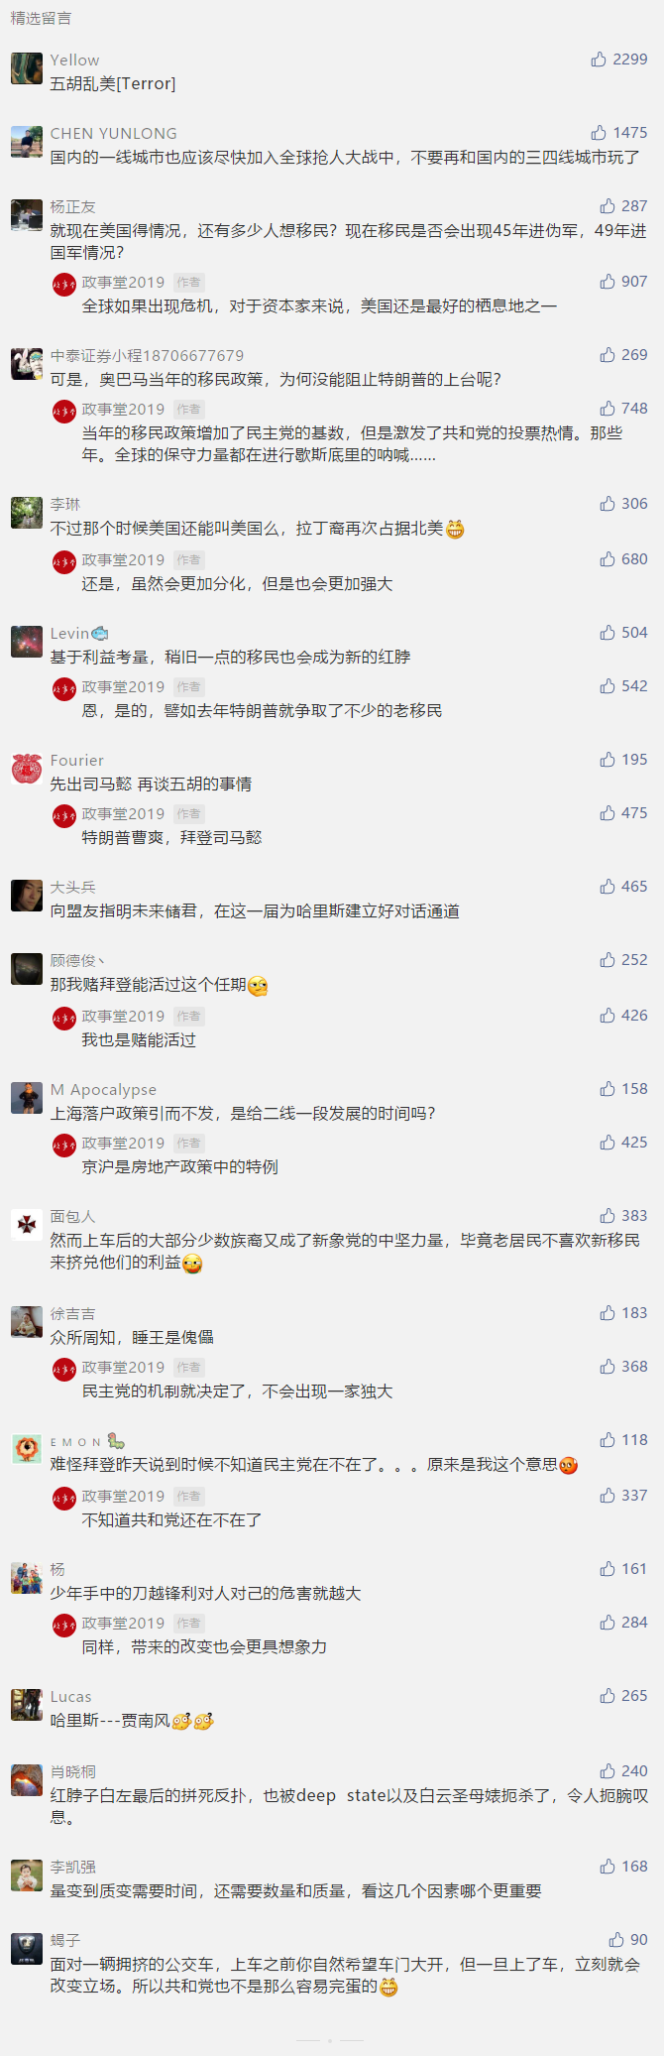Tap 面包人's avatar image
Screen dimensions: 664x2056
[27, 1225]
